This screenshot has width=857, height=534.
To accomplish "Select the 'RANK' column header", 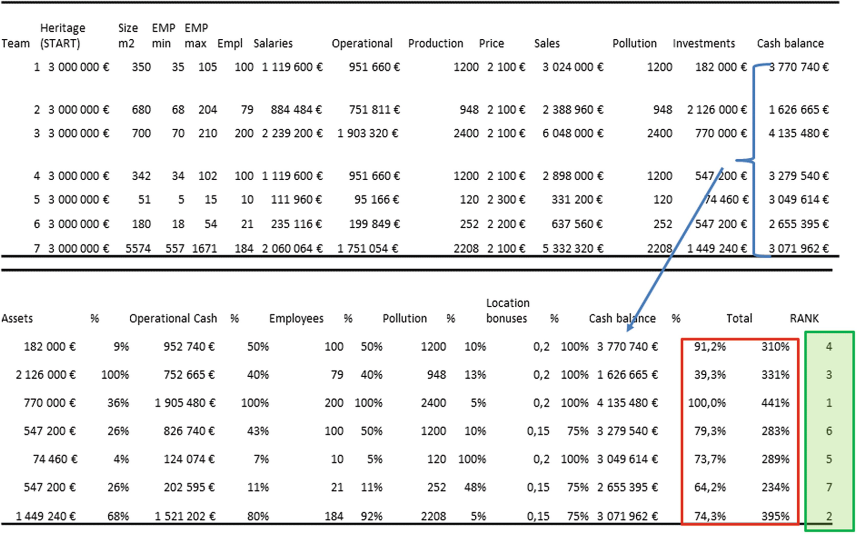I will point(804,319).
